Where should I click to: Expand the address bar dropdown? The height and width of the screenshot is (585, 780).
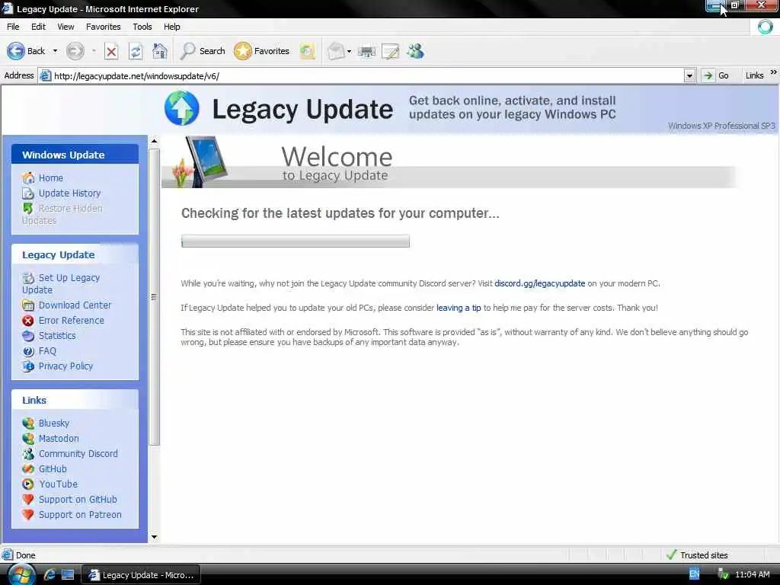tap(689, 75)
